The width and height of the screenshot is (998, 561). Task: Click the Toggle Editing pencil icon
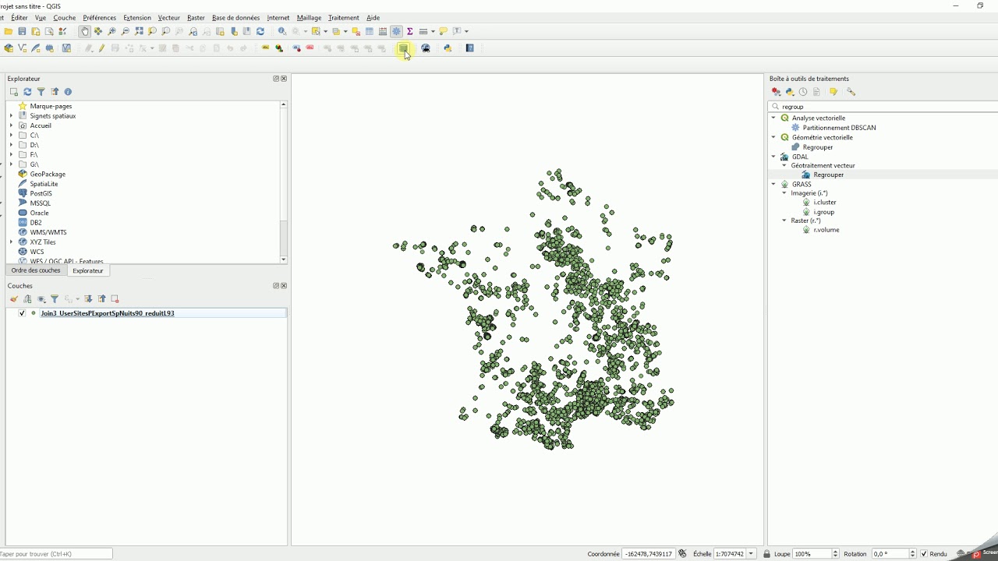(101, 48)
